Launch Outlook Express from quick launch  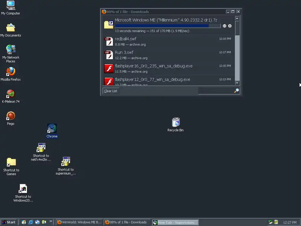[x=37, y=222]
